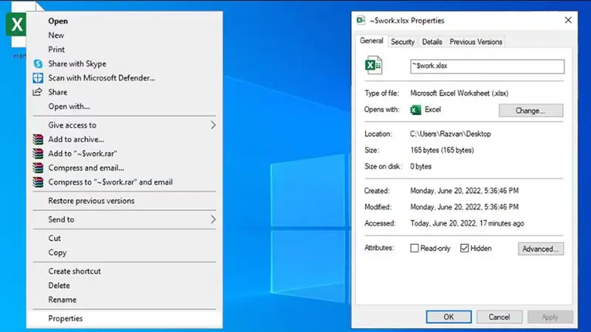Click the Apply button in Properties
The width and height of the screenshot is (591, 332).
pos(550,317)
